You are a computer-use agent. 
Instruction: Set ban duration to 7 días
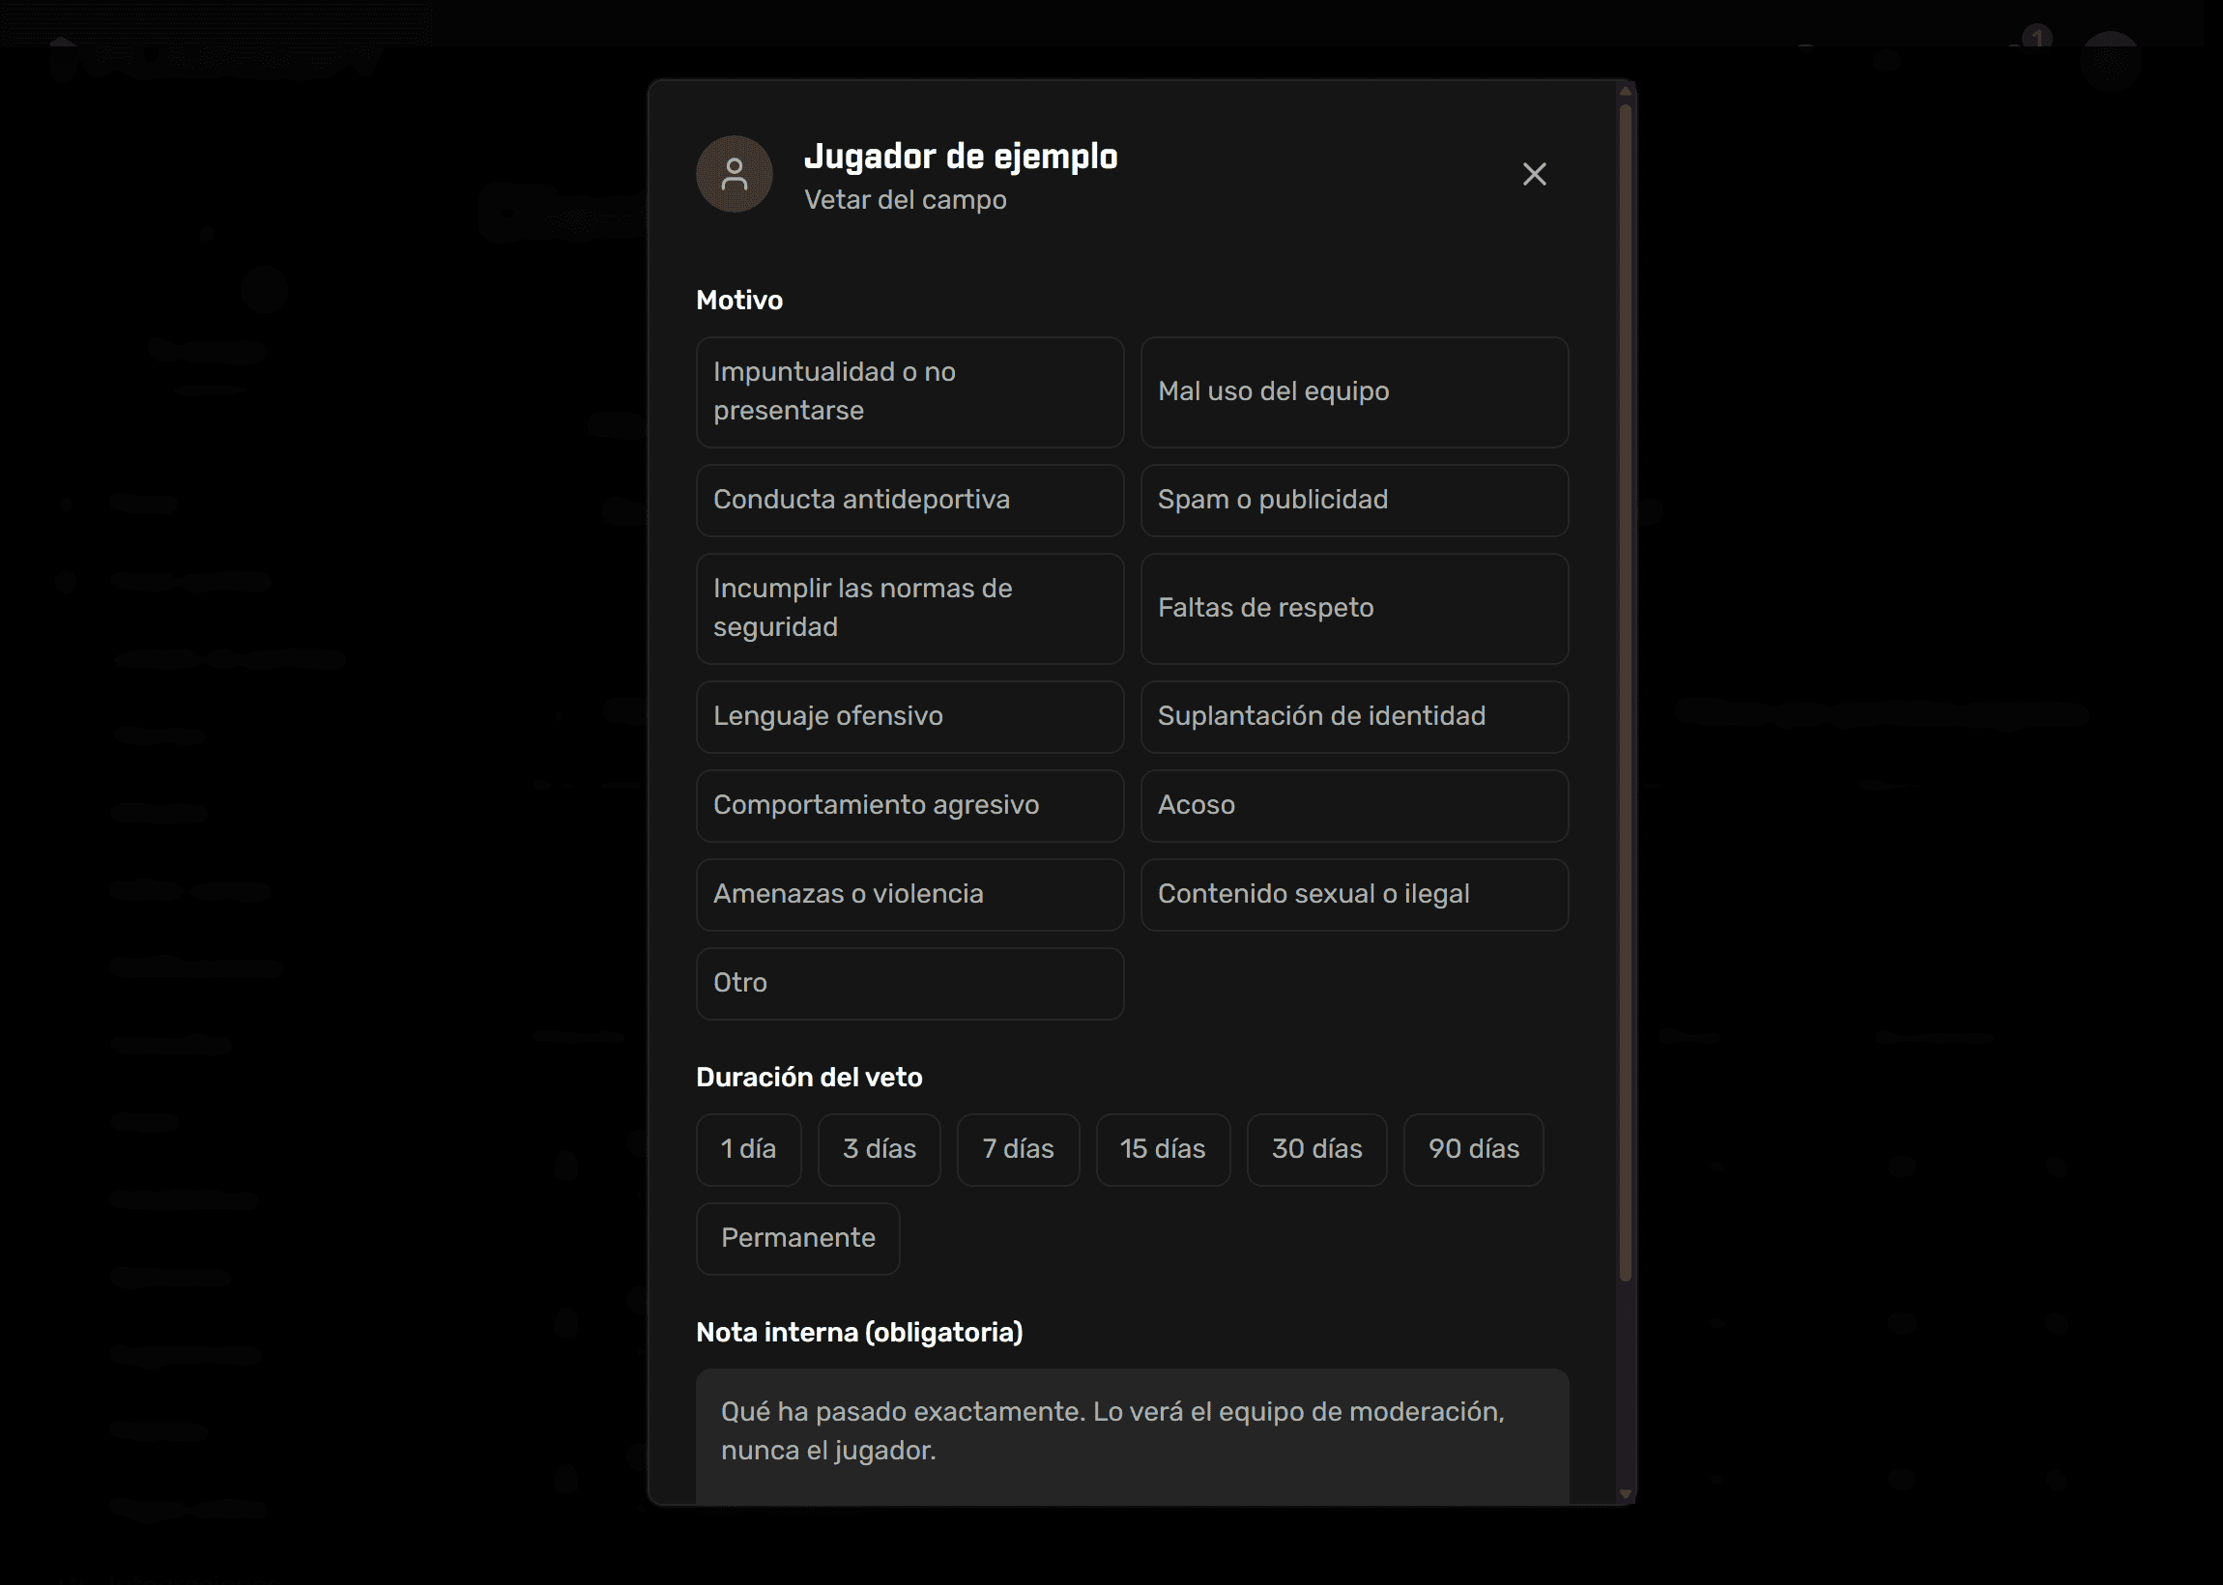(x=1018, y=1150)
